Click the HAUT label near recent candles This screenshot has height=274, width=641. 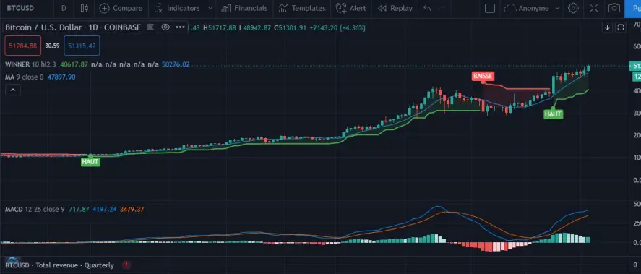tap(553, 114)
